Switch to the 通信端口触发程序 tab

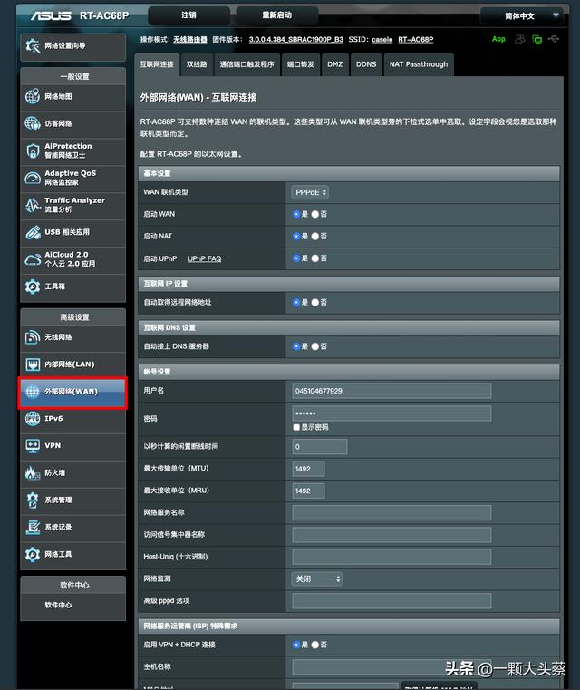click(246, 64)
